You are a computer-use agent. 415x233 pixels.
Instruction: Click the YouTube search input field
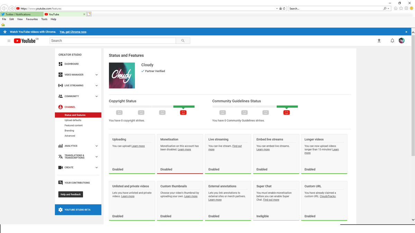tap(113, 41)
